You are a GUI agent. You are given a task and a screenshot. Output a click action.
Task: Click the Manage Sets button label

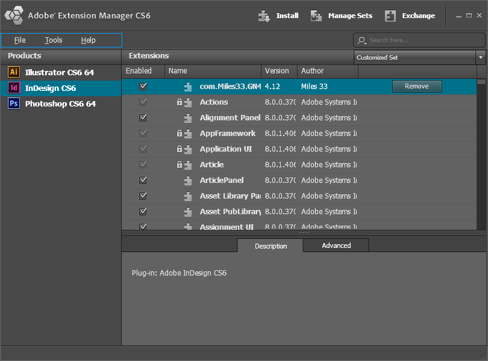(350, 16)
